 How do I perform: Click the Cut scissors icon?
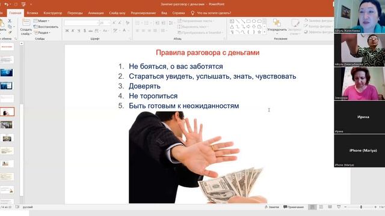[10, 21]
